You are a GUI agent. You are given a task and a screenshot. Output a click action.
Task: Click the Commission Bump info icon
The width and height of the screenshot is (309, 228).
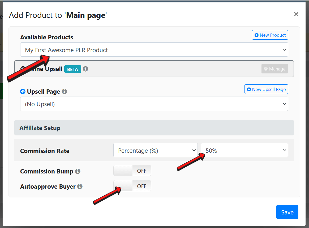tap(78, 171)
